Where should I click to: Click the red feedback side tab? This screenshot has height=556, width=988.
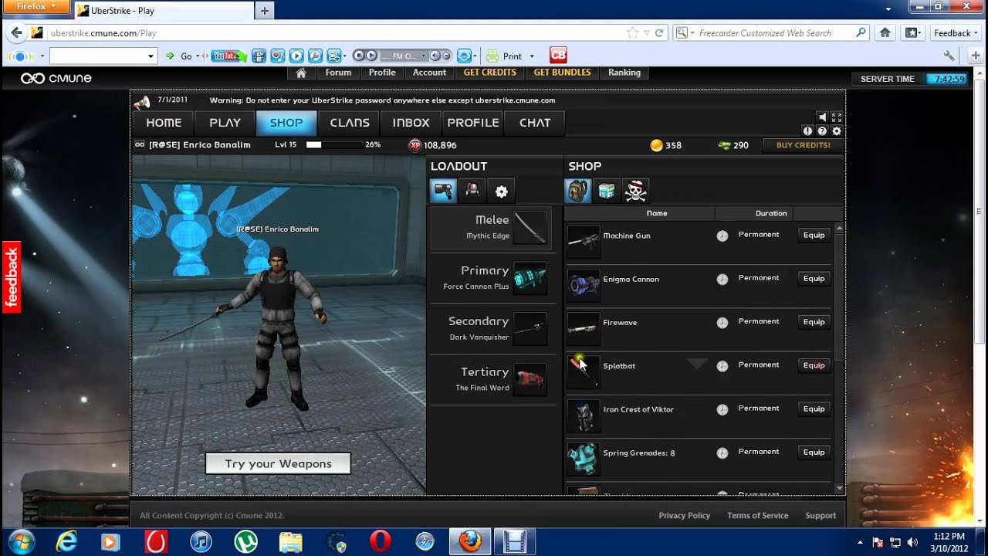[11, 277]
